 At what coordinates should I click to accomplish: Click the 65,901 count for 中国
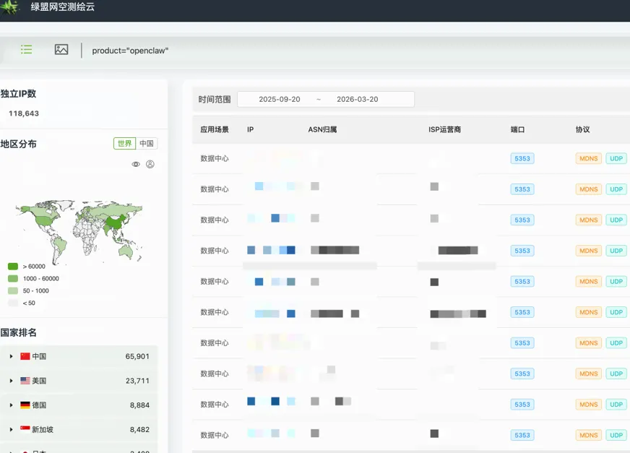tap(137, 356)
